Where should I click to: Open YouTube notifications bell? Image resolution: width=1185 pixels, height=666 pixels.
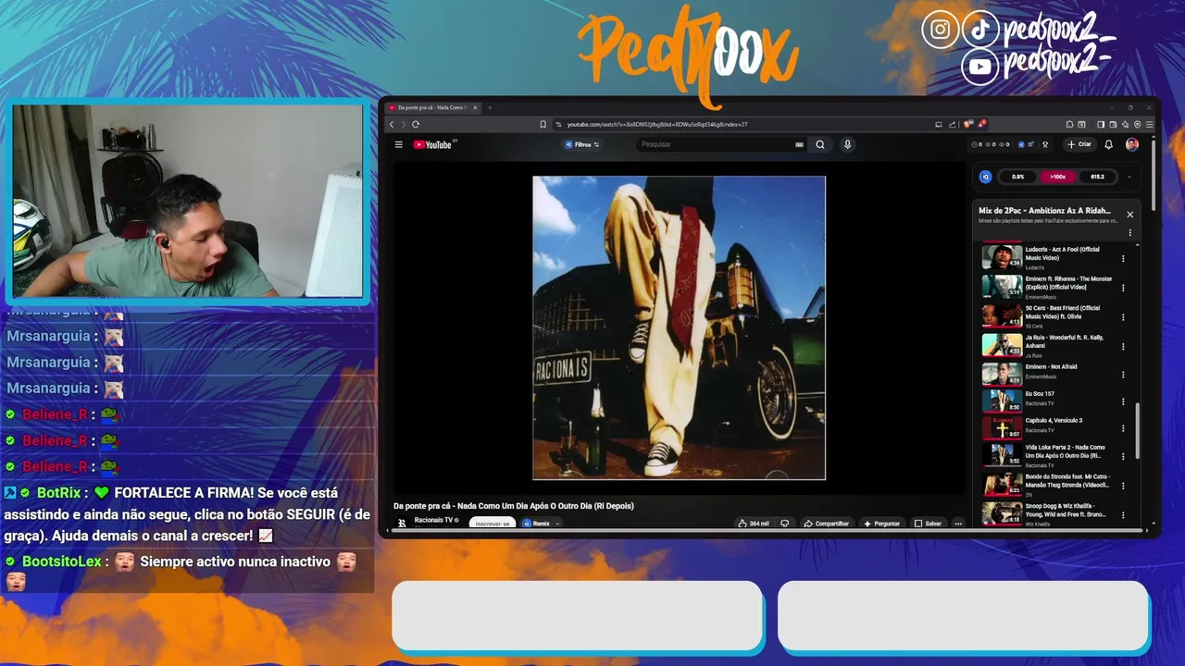coord(1109,144)
